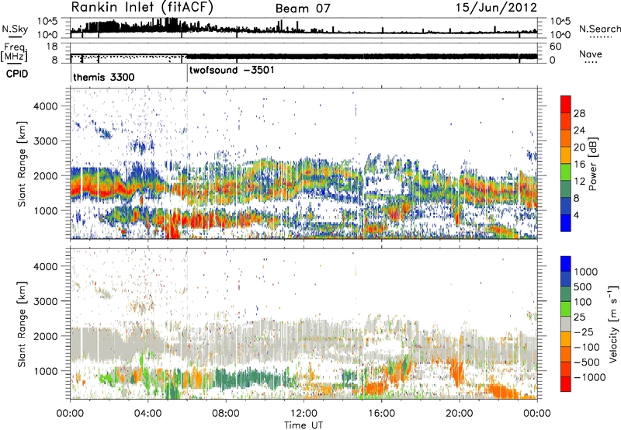Click the 'Slant Range [km]' label of power panel
Viewport: 621px width, 430px height.
pos(22,164)
